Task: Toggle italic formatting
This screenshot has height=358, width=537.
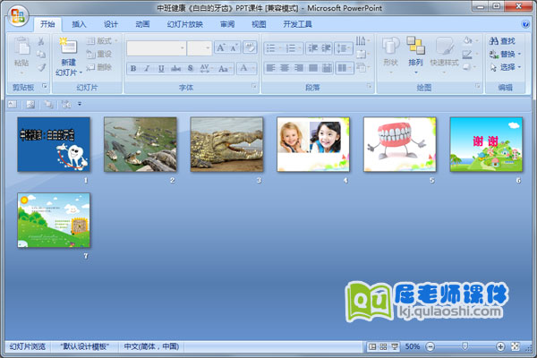Action: click(x=147, y=68)
